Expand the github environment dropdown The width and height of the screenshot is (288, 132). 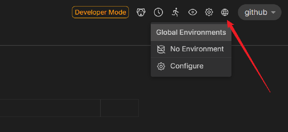click(259, 12)
